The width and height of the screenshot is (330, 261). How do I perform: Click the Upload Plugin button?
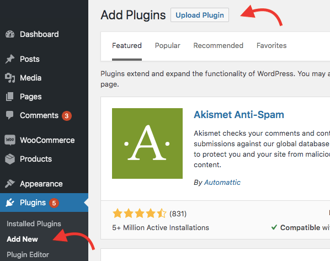[x=200, y=15]
